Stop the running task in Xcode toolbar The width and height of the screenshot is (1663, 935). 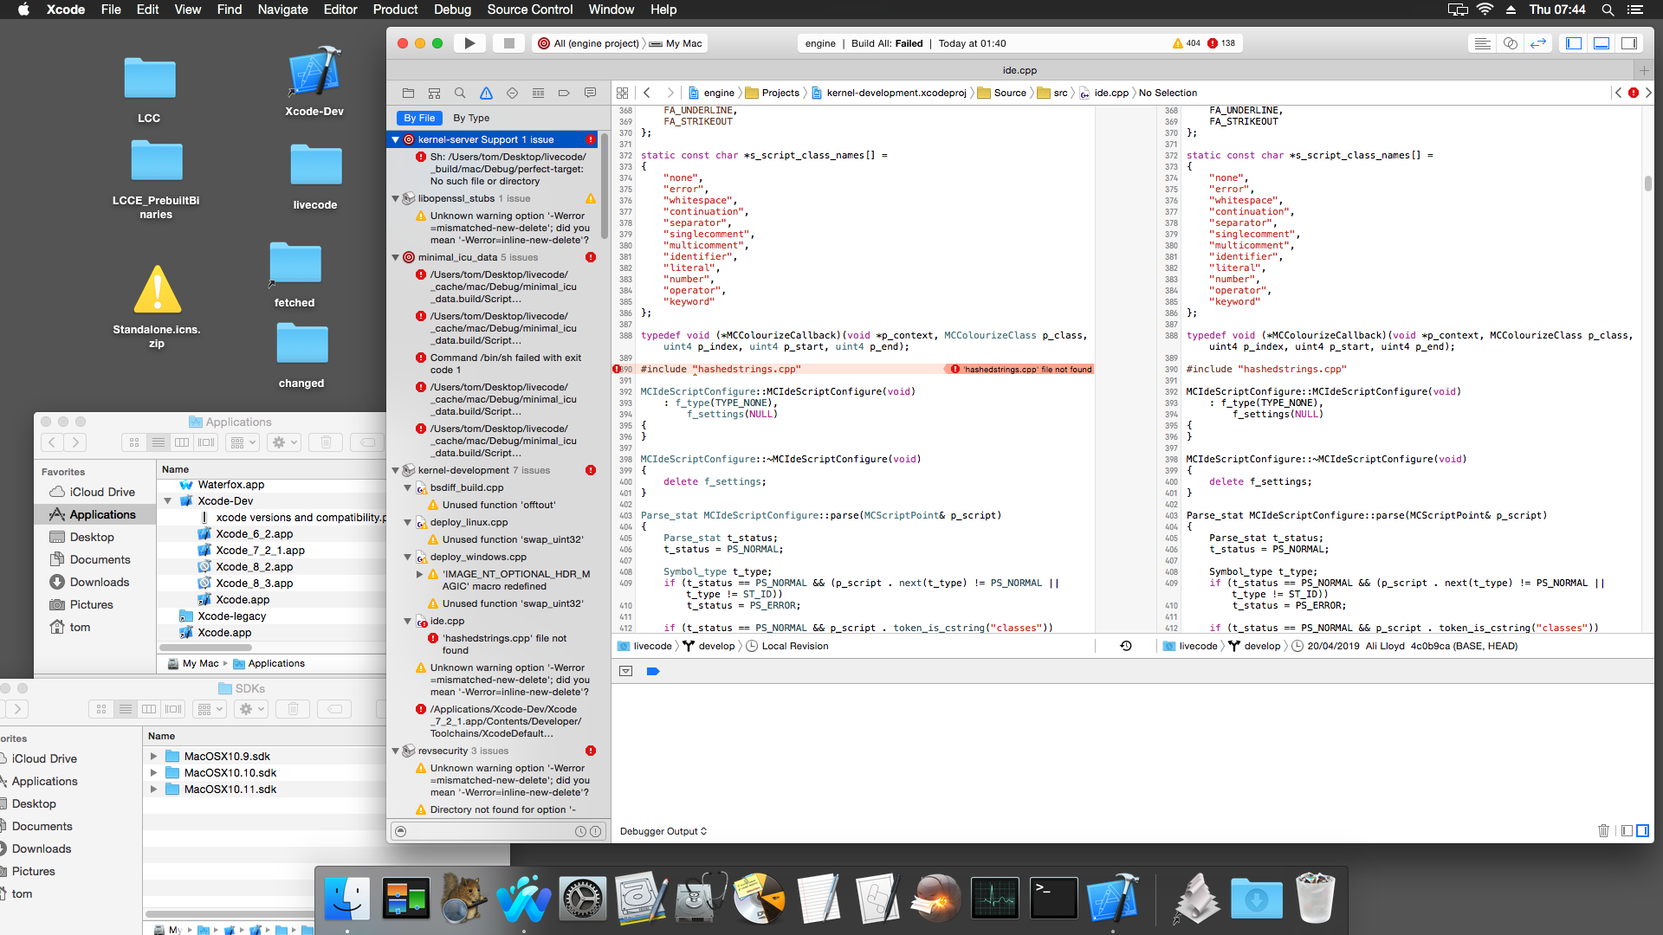[509, 43]
